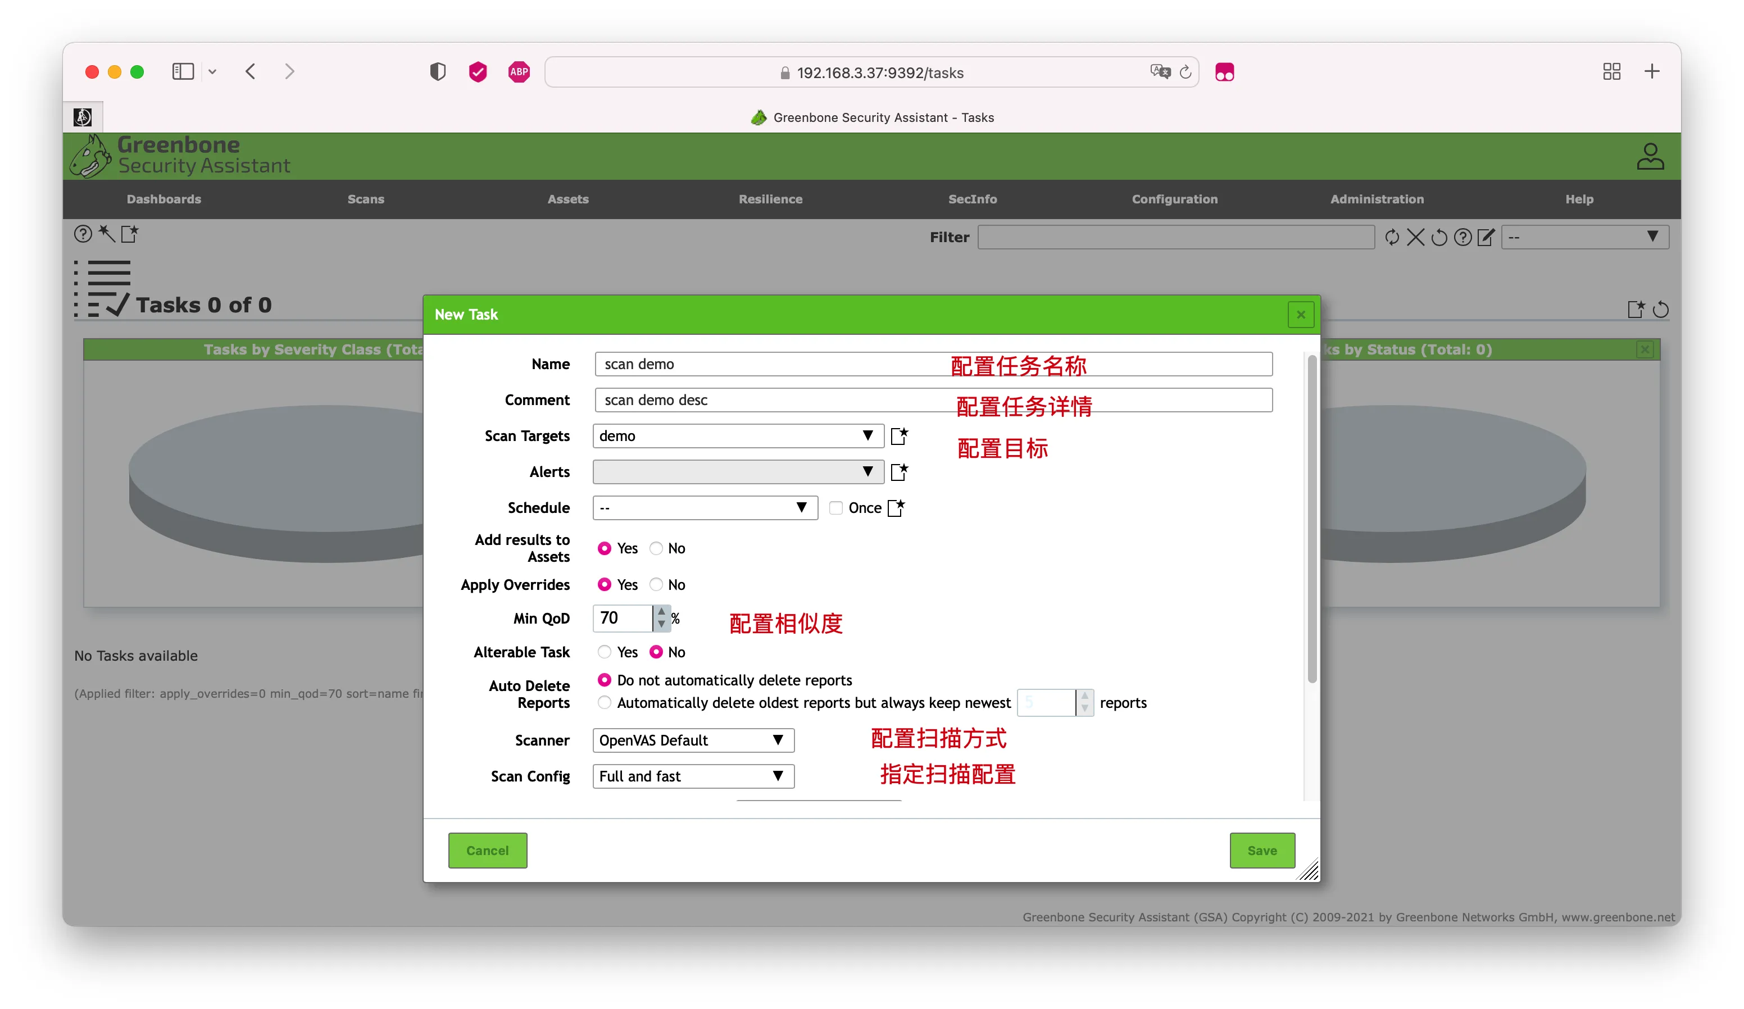
Task: Open the Scanner dropdown showing OpenVAS Default
Action: [693, 740]
